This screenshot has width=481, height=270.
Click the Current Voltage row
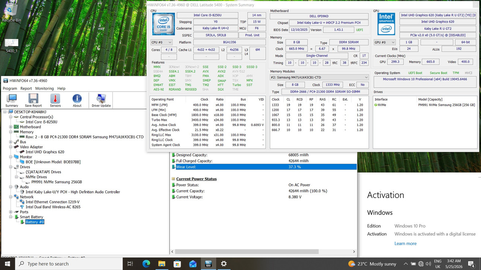point(264,197)
